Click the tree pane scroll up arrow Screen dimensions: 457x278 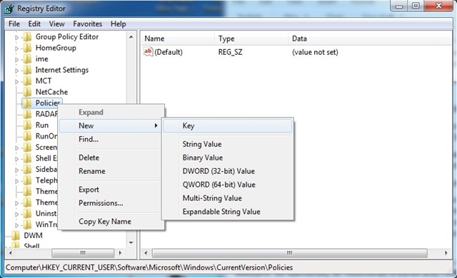[x=131, y=37]
